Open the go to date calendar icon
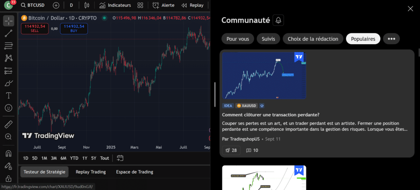This screenshot has width=420, height=190. 120,158
